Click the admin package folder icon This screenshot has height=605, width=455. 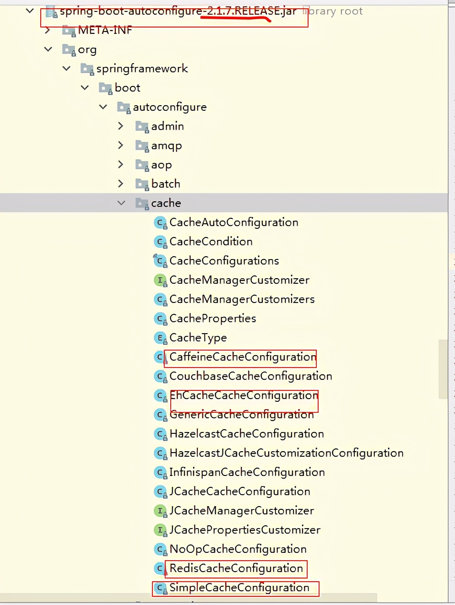coord(142,127)
